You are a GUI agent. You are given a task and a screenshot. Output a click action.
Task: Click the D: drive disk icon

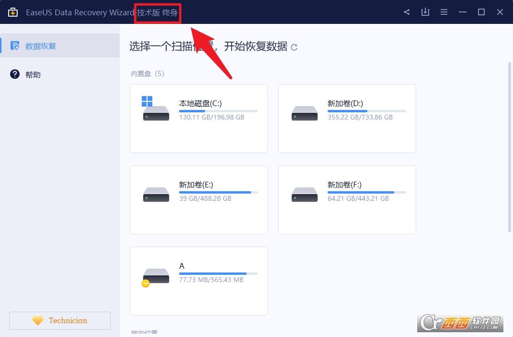pyautogui.click(x=305, y=113)
